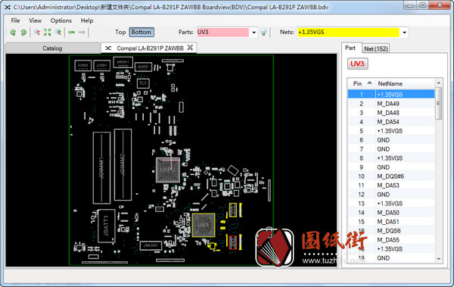Switch to the Net (152) tab
This screenshot has width=454, height=287.
[x=376, y=48]
